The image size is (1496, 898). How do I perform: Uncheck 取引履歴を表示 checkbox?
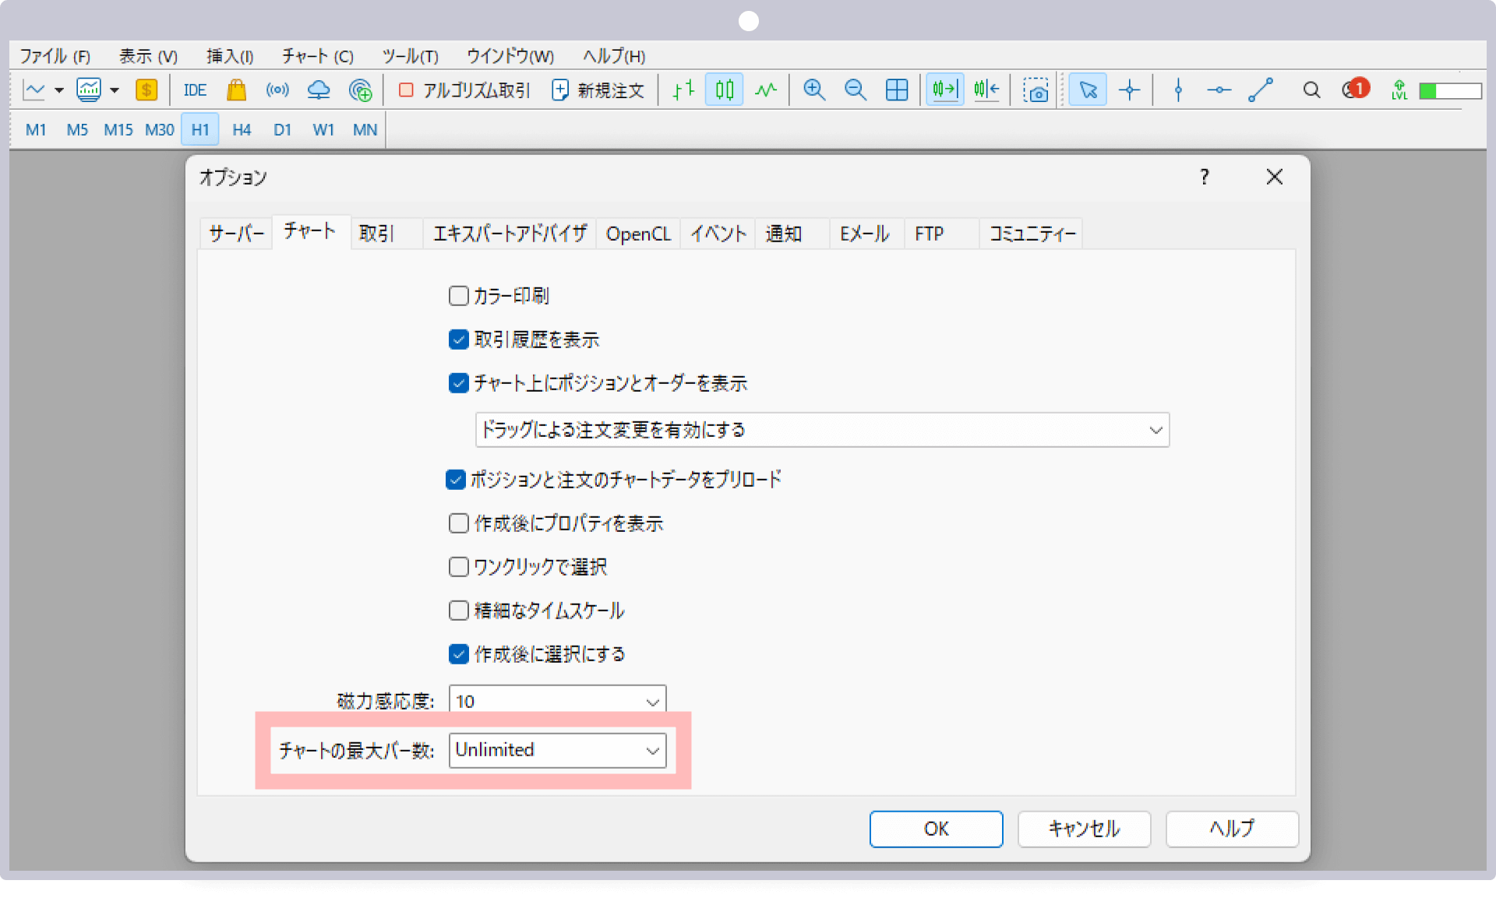[458, 340]
